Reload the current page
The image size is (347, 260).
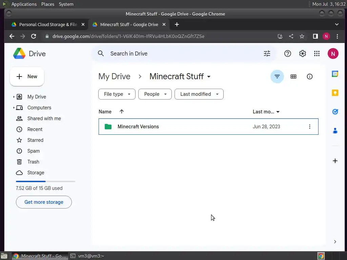[34, 36]
